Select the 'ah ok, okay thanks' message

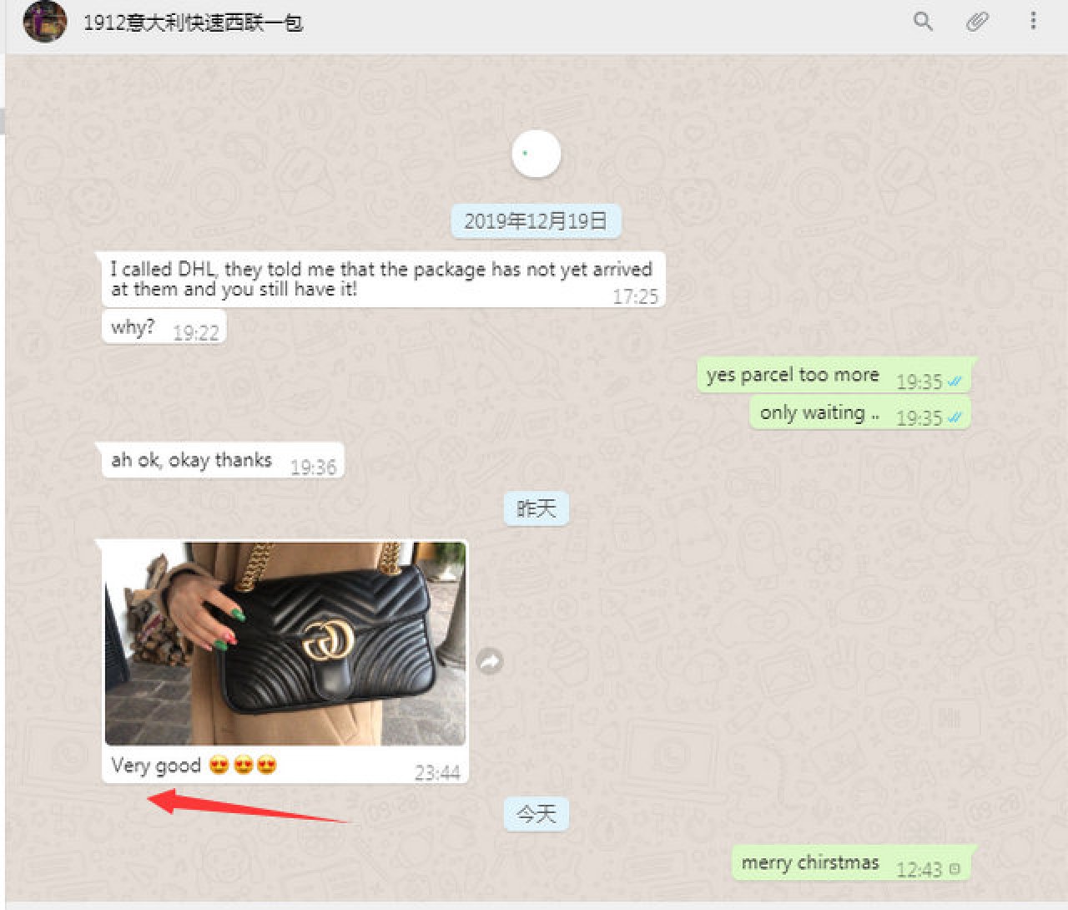tap(223, 460)
